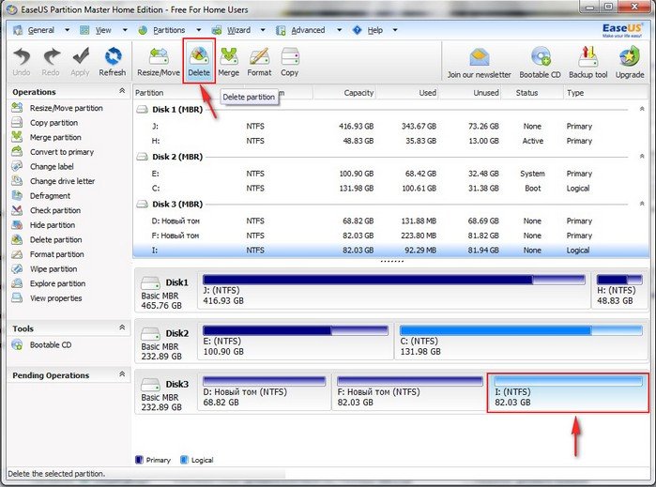Expand Wizard menu dropdown arrow
The width and height of the screenshot is (656, 487).
click(x=263, y=30)
